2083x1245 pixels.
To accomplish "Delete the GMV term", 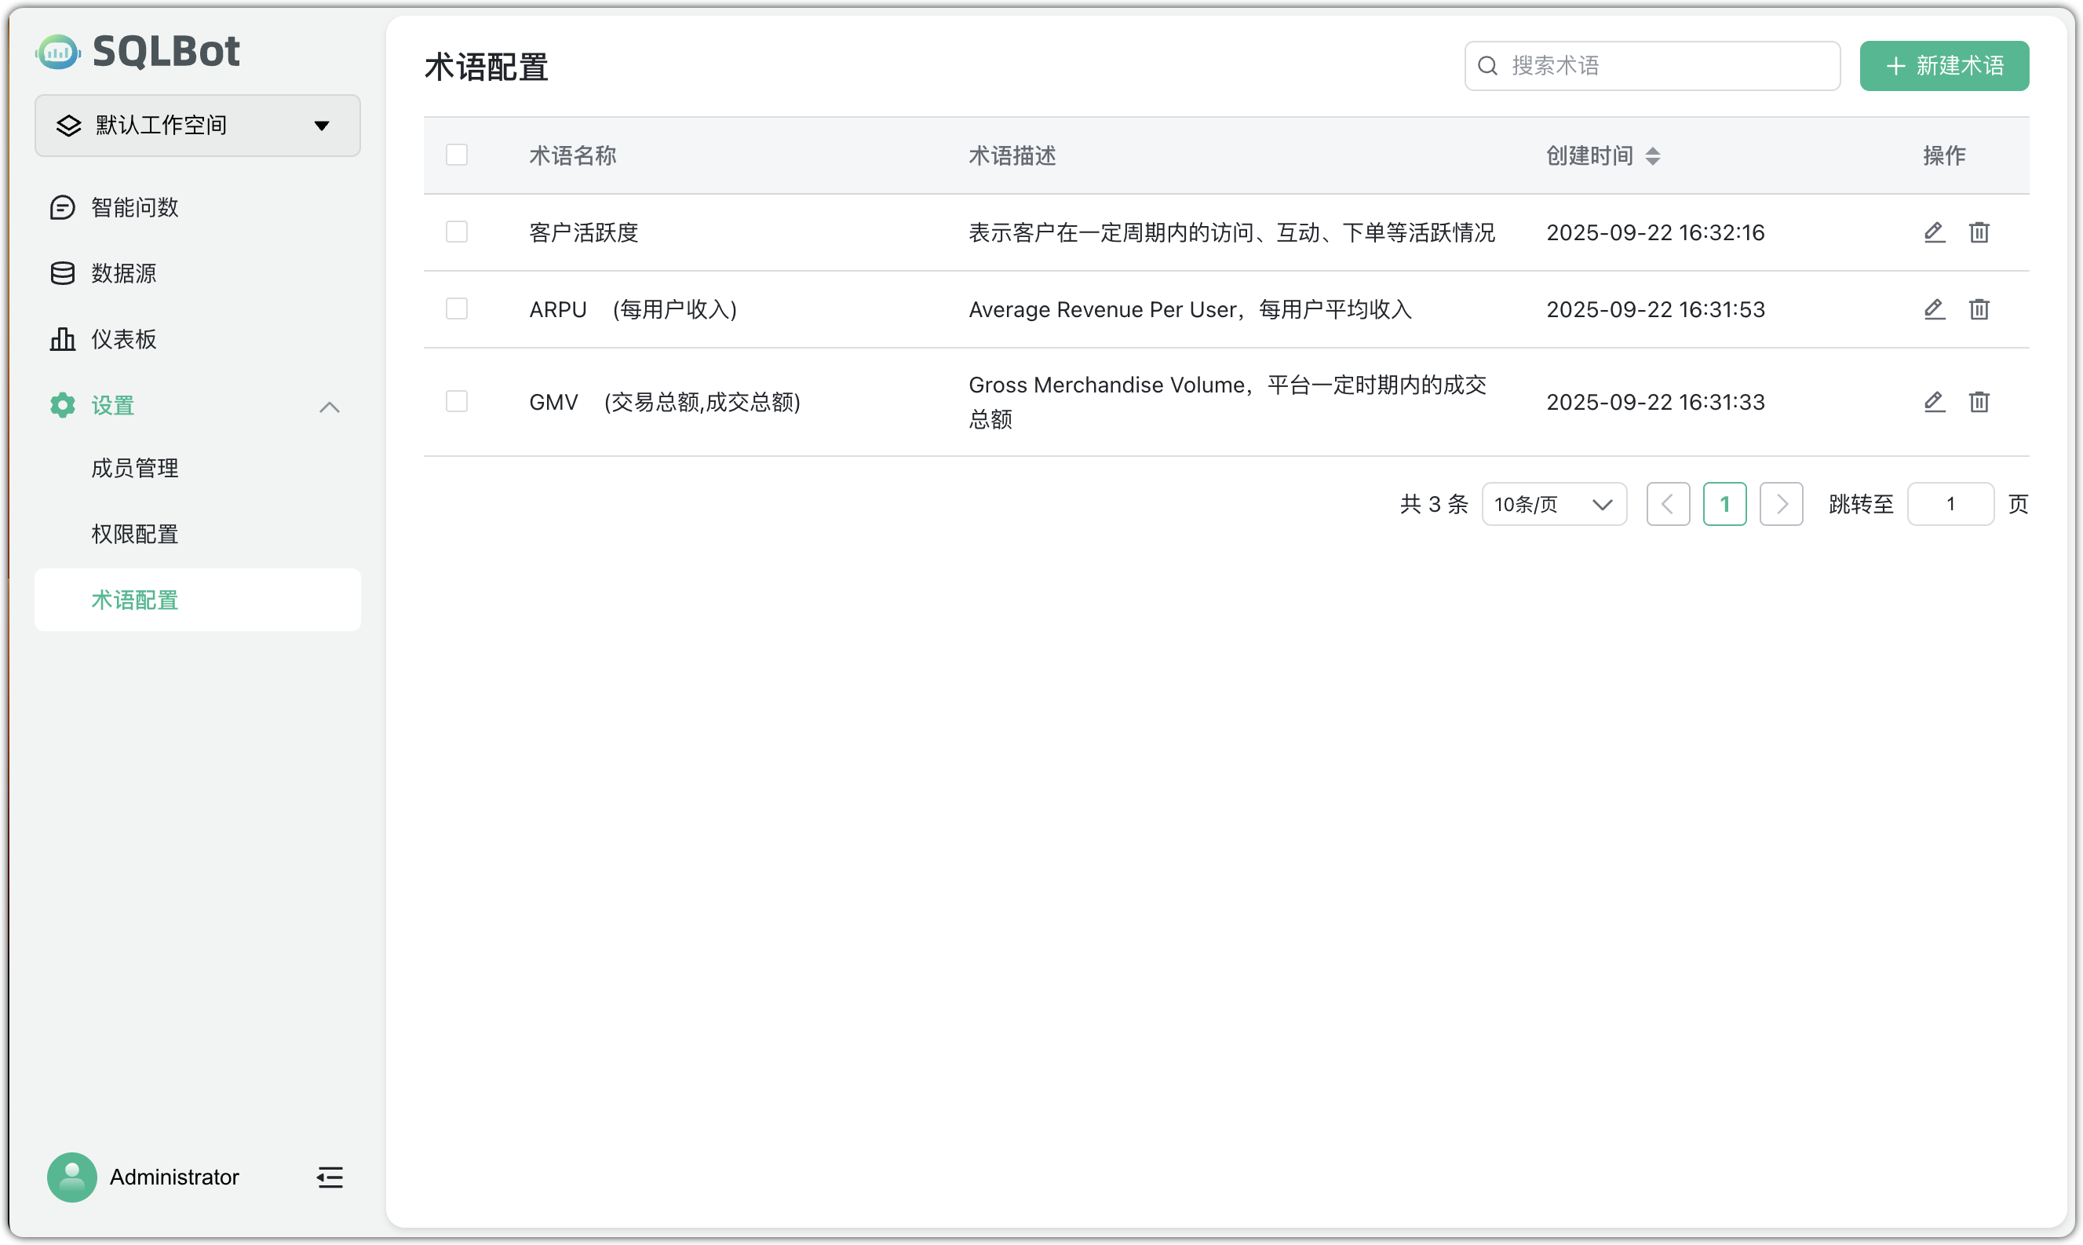I will coord(1979,402).
